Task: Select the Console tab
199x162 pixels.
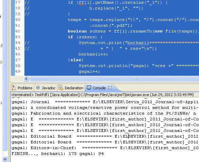Action: [99, 88]
